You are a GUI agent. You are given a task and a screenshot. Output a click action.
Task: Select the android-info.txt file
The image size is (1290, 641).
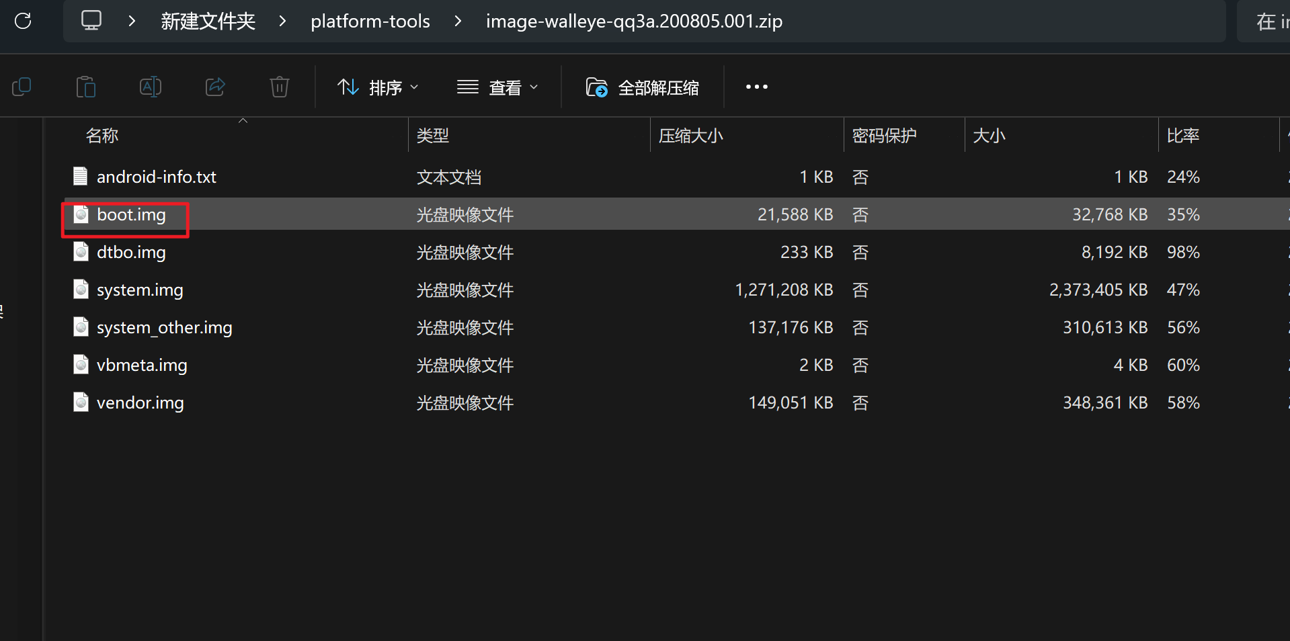[x=156, y=177]
